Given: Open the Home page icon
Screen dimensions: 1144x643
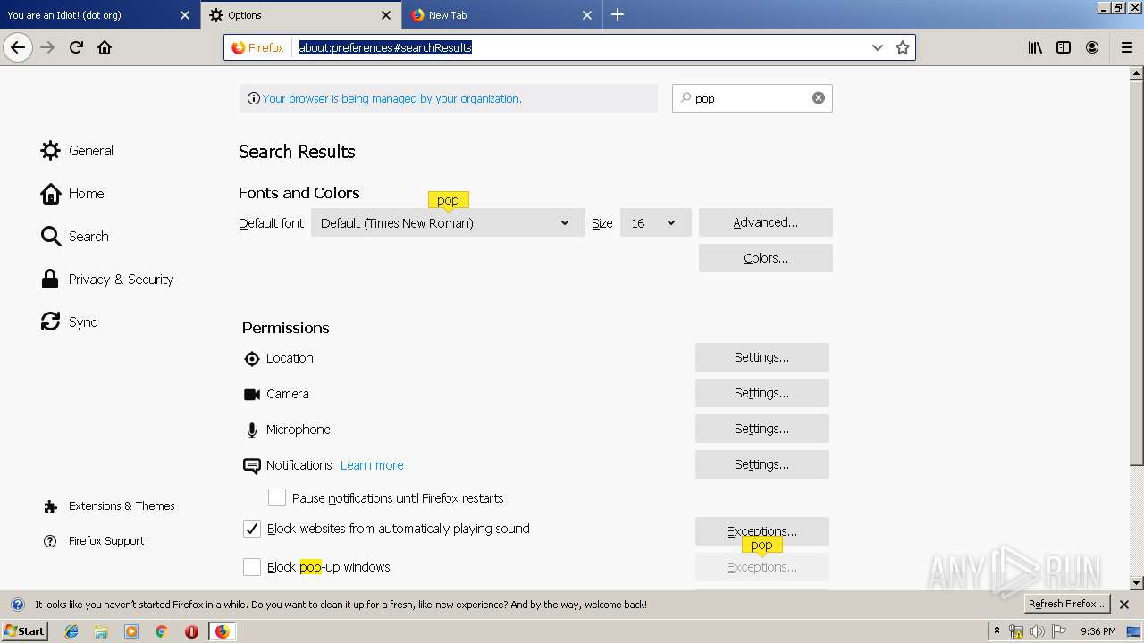Looking at the screenshot, I should click(105, 47).
